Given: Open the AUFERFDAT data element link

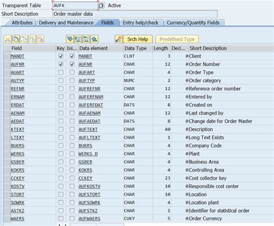Looking at the screenshot, I should pos(91,105).
